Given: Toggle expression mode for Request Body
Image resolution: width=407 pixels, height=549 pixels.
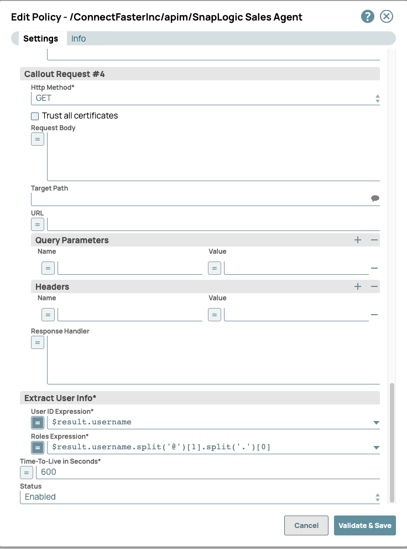Looking at the screenshot, I should click(x=38, y=140).
